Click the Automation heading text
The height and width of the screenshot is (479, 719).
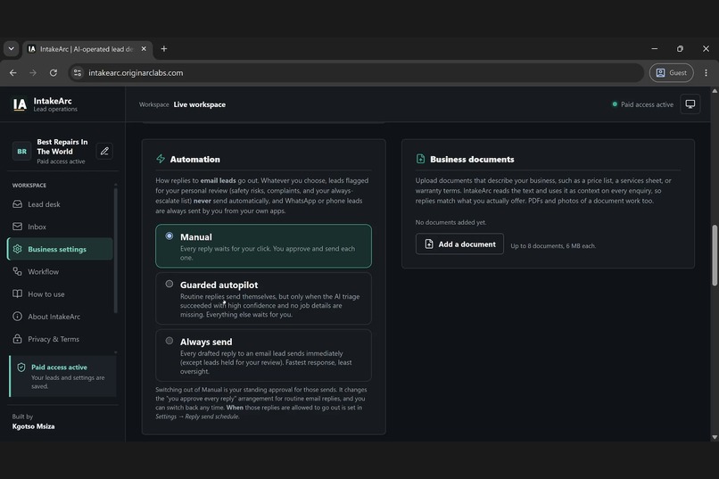coord(194,159)
